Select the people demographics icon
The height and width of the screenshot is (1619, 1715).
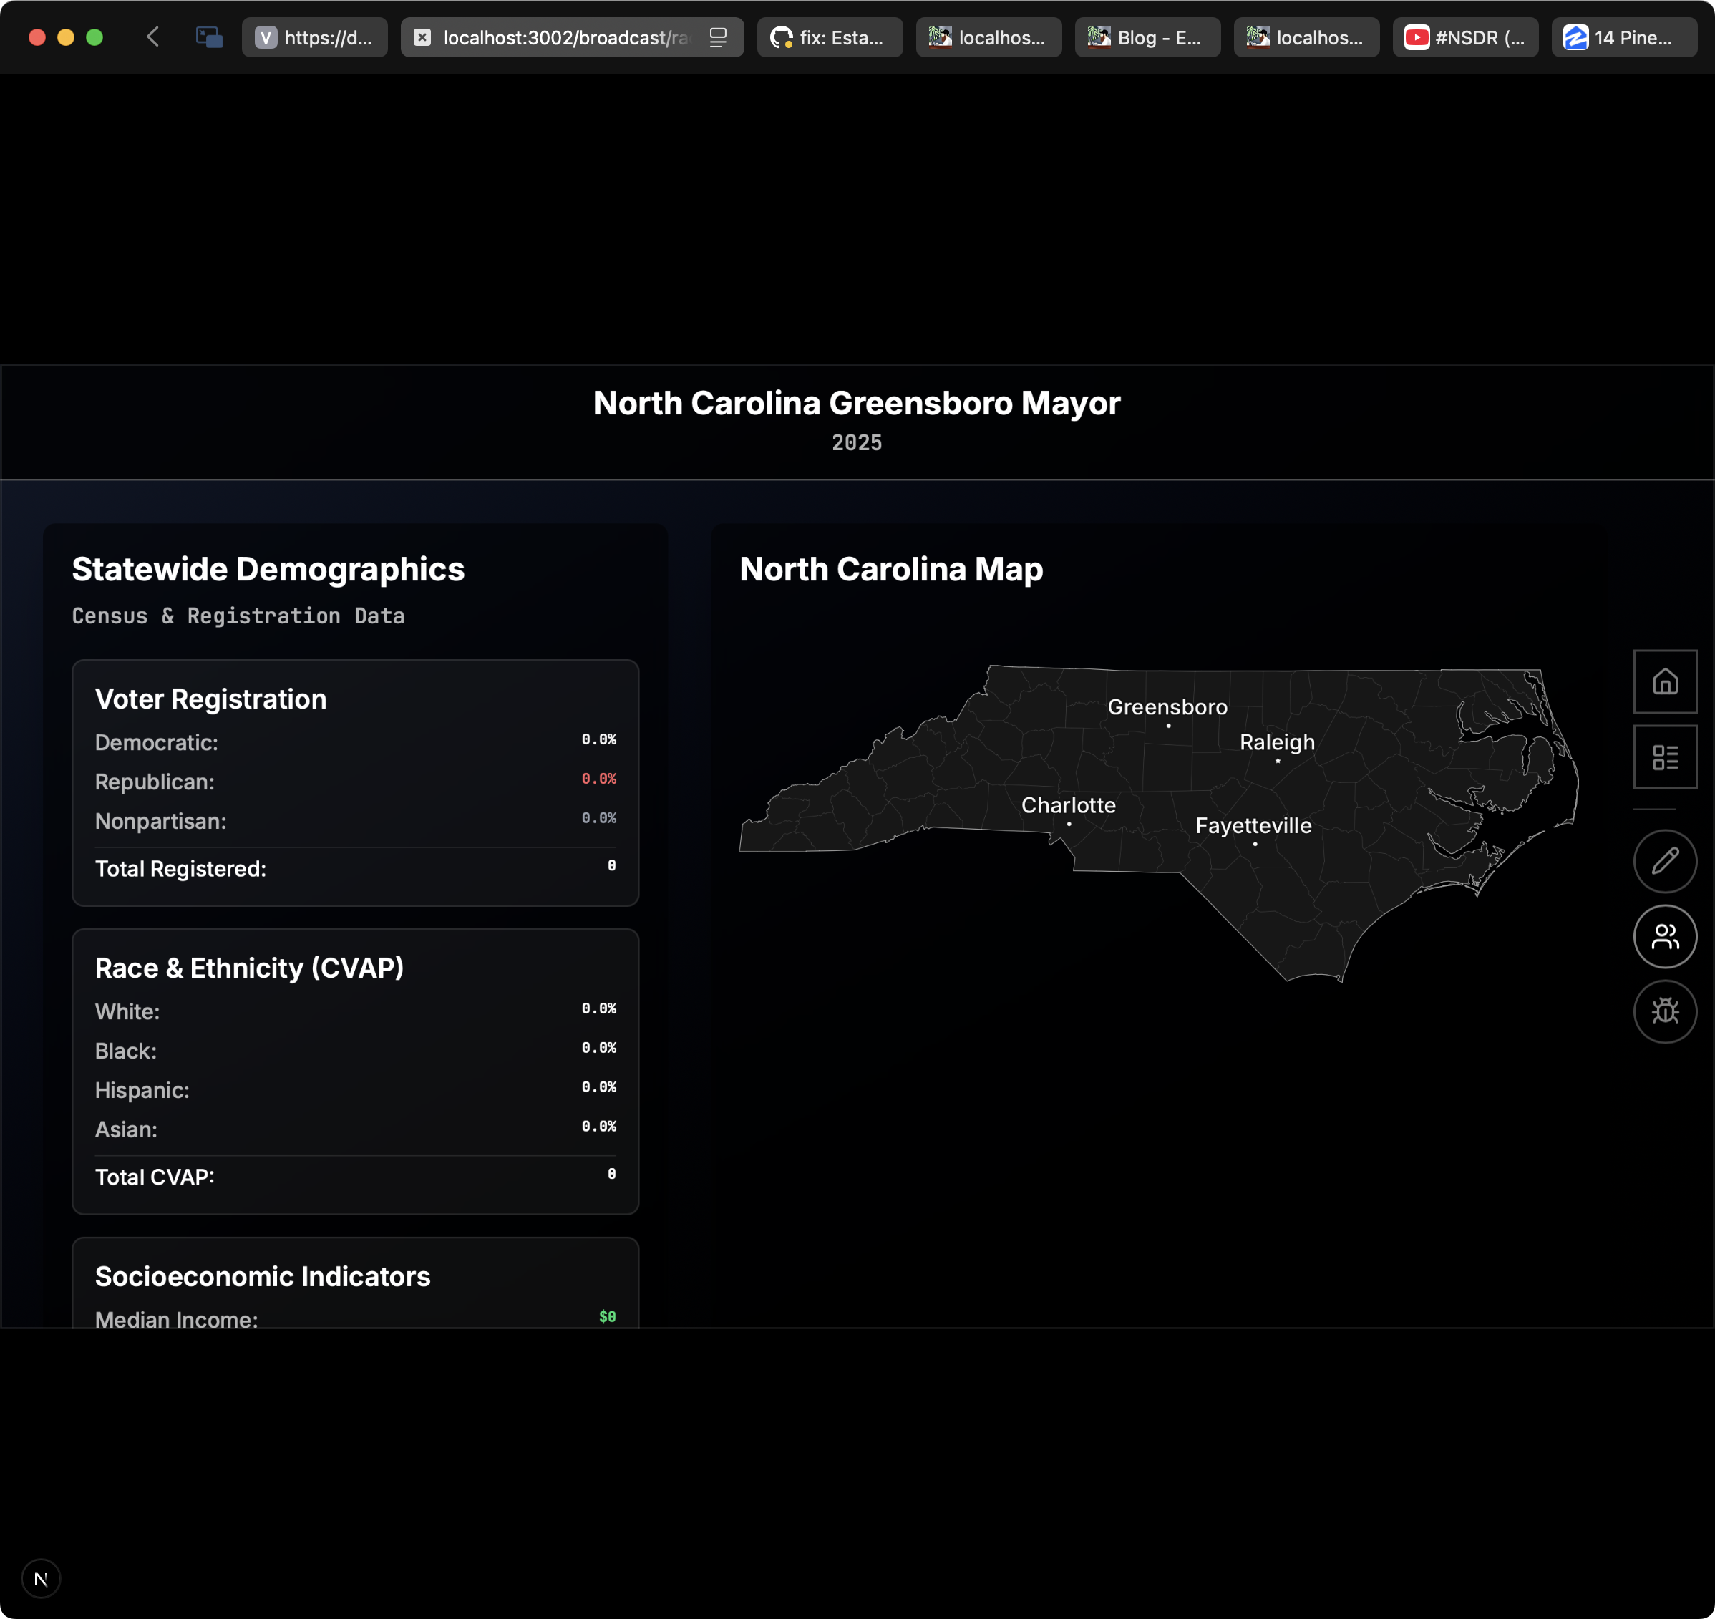(x=1665, y=936)
